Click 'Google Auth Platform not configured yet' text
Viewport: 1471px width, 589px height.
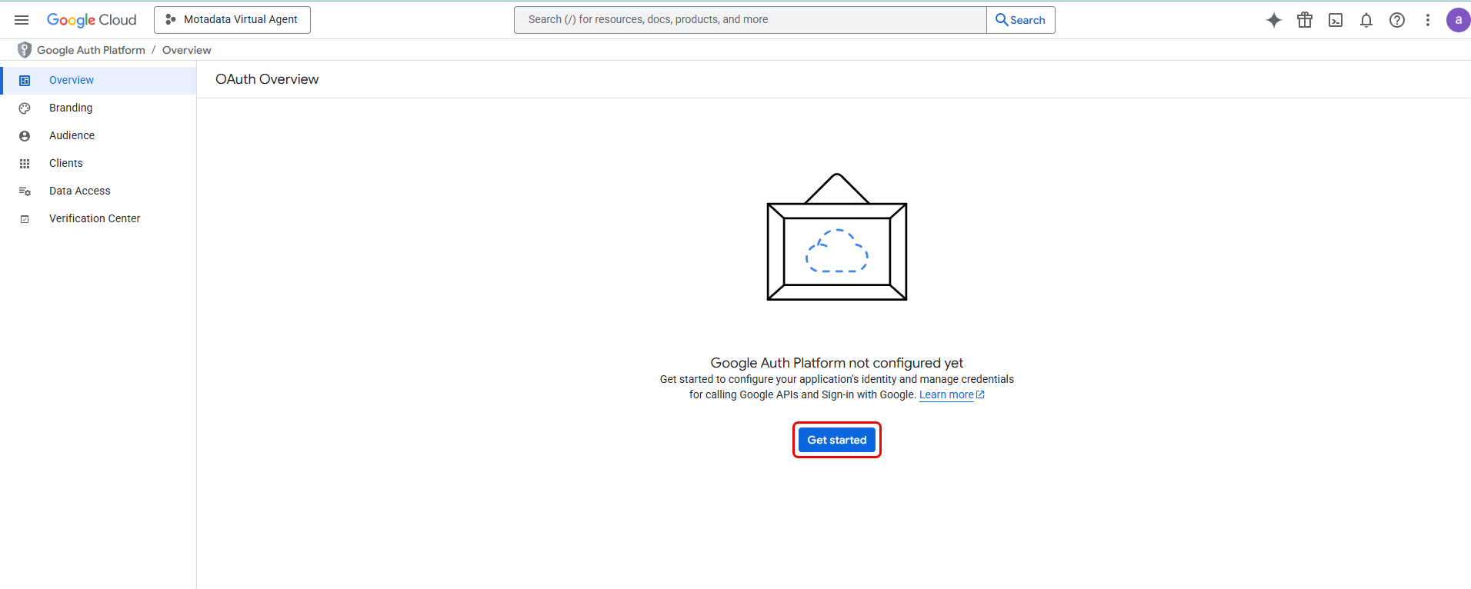pyautogui.click(x=837, y=363)
